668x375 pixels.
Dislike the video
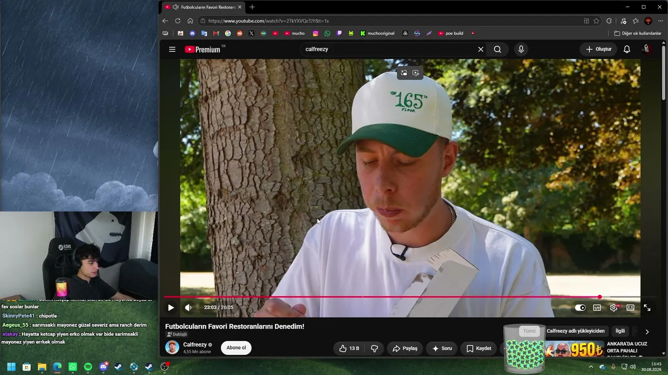click(374, 348)
